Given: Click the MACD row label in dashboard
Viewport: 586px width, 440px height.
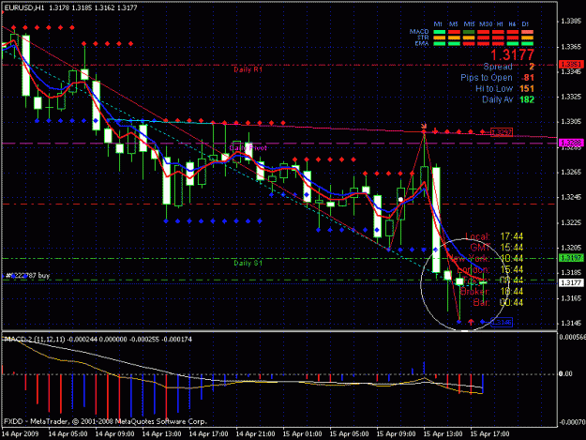Looking at the screenshot, I should click(x=419, y=31).
